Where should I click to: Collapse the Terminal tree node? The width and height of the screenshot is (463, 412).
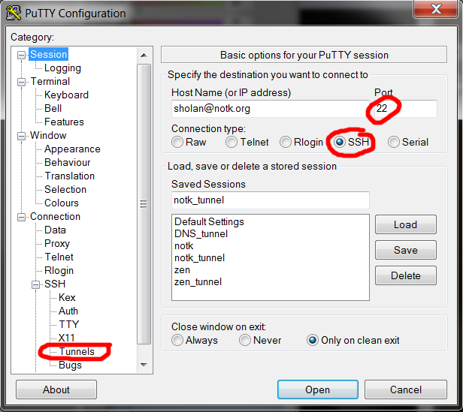click(21, 82)
